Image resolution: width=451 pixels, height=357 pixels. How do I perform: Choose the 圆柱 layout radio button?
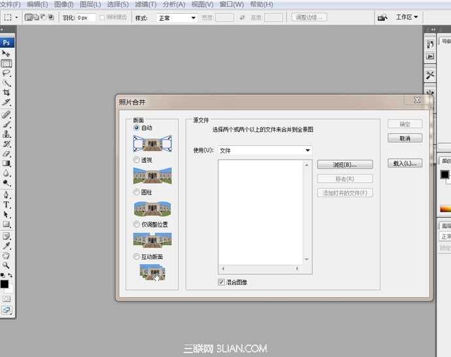[x=137, y=193]
